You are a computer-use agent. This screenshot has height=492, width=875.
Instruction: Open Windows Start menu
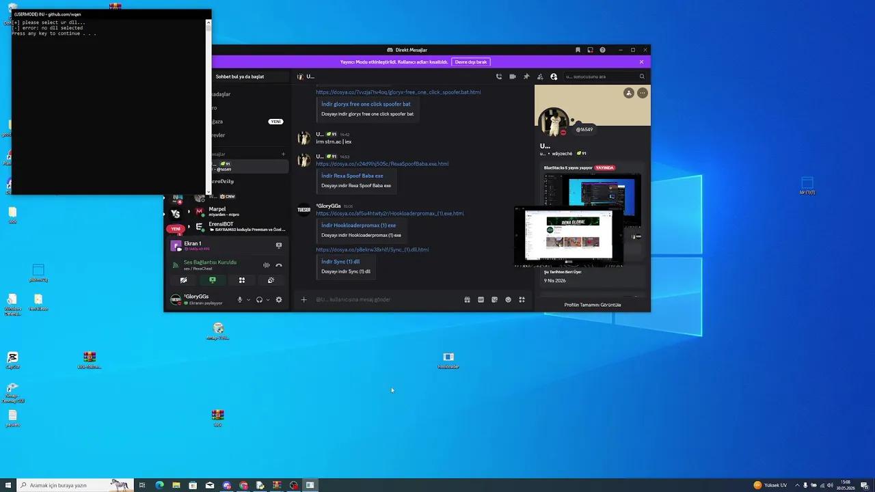tap(8, 485)
